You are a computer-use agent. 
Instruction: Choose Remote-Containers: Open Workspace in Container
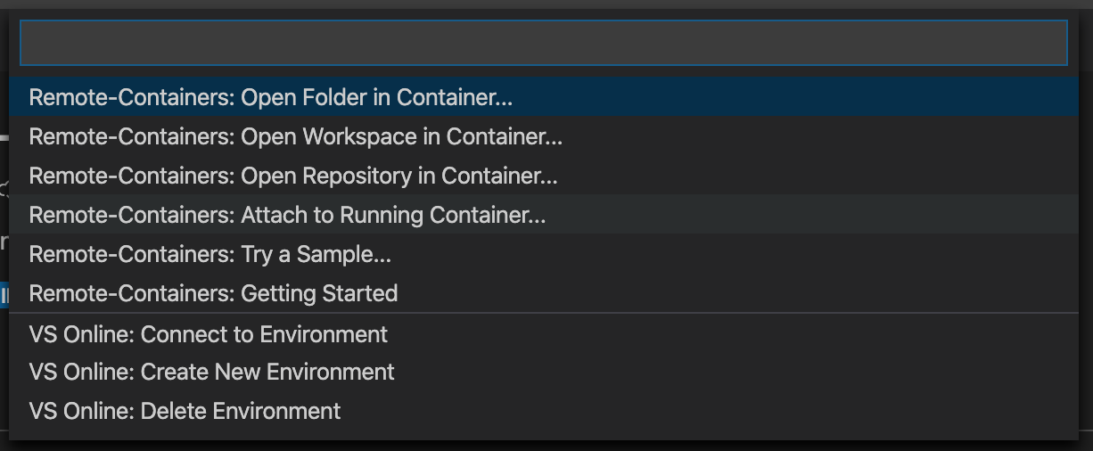(295, 136)
